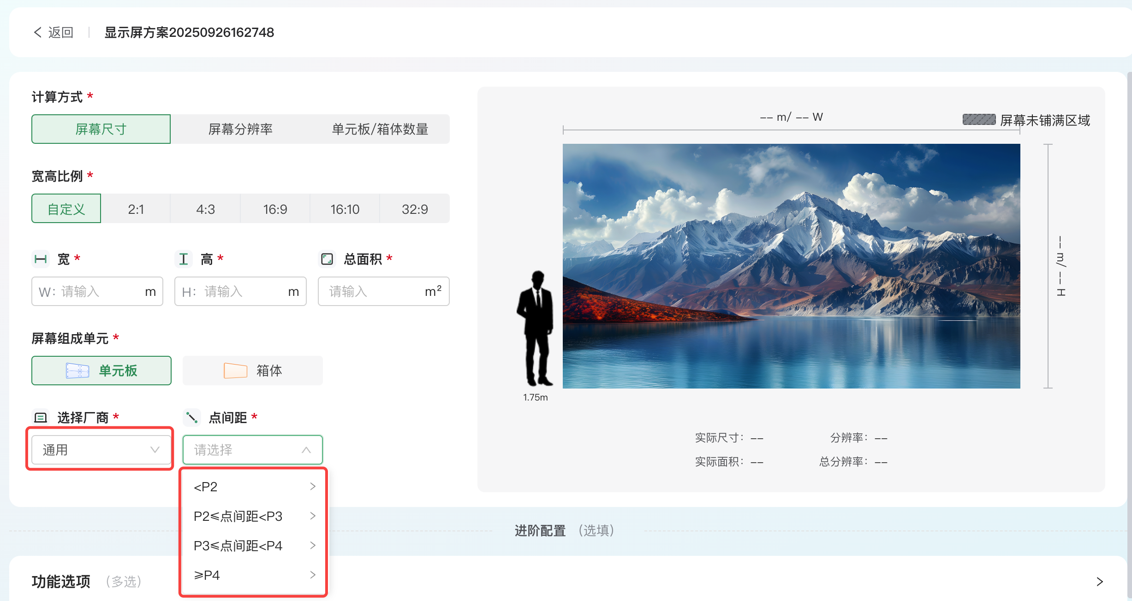Click the total area 总面积 icon

[327, 259]
